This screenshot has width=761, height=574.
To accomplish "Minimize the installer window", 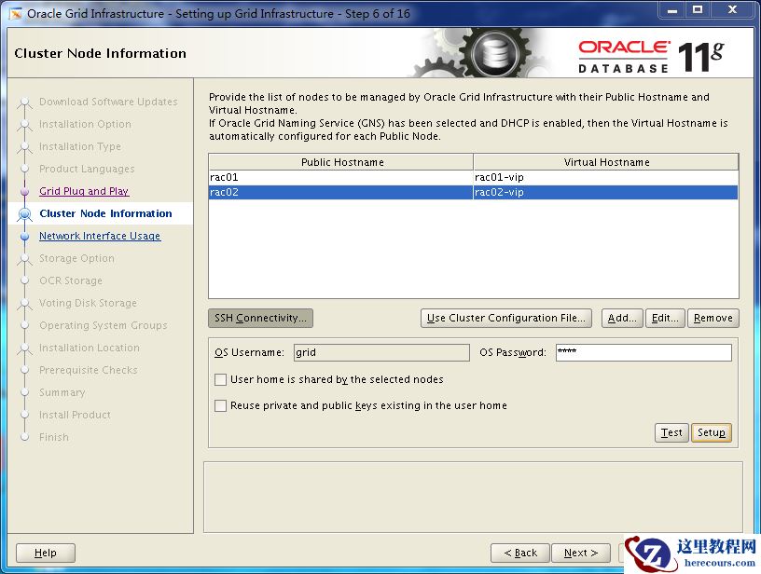I will point(672,9).
